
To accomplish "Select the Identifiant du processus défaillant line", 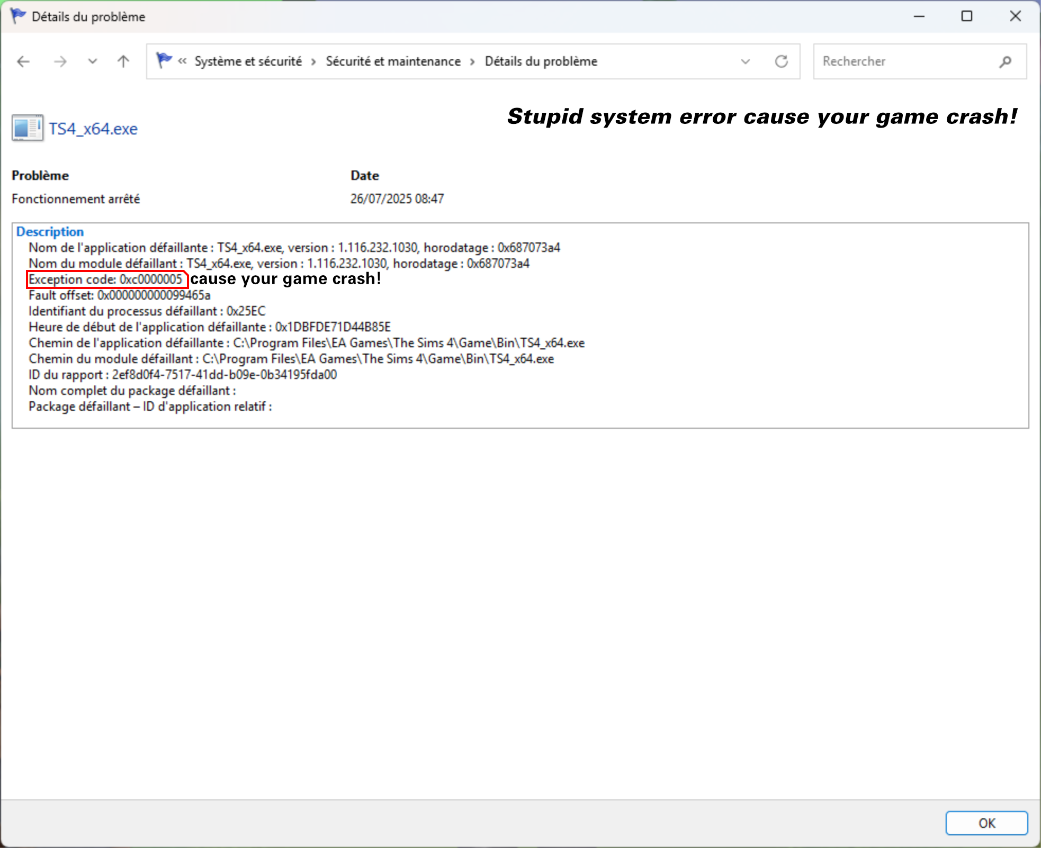I will coord(147,311).
